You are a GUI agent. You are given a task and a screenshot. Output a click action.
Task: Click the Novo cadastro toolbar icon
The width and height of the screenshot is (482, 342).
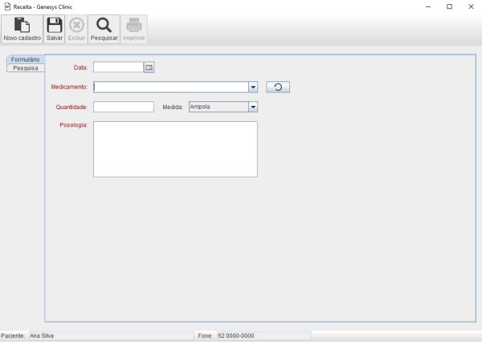pyautogui.click(x=22, y=25)
